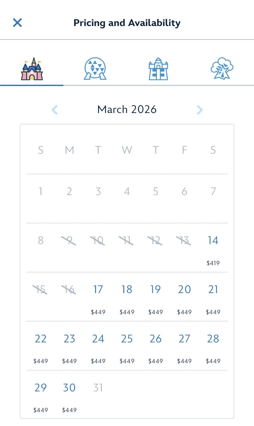
Task: Select March 14 priced at $419
Action: pos(213,240)
